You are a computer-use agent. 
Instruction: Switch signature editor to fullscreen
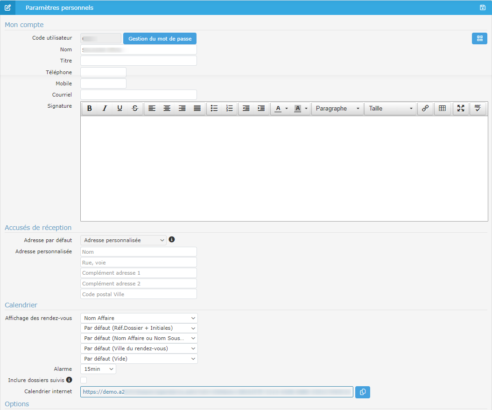(x=461, y=108)
